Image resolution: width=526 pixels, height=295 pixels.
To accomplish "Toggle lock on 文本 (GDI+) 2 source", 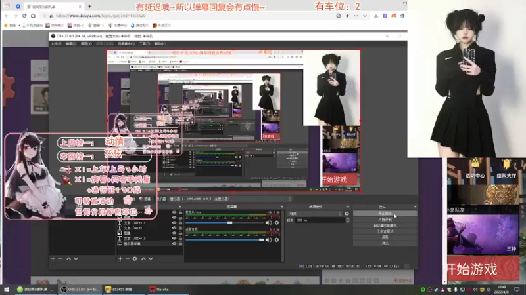I will (x=180, y=222).
